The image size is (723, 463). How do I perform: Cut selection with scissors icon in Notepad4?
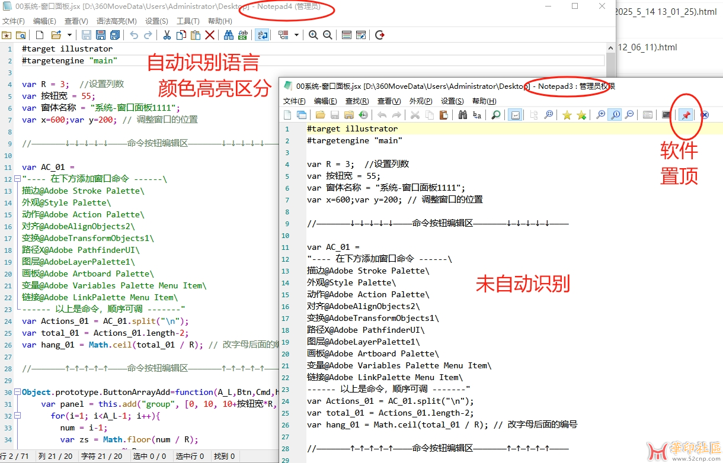pyautogui.click(x=167, y=35)
